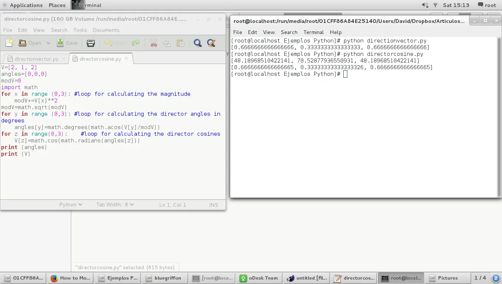This screenshot has width=502, height=284.
Task: Switch to Firefox How to Mo... window
Action: coord(71,278)
